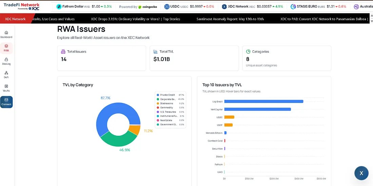Select the XDC Network news tab
Viewport: 373px width, 186px height.
pos(15,19)
